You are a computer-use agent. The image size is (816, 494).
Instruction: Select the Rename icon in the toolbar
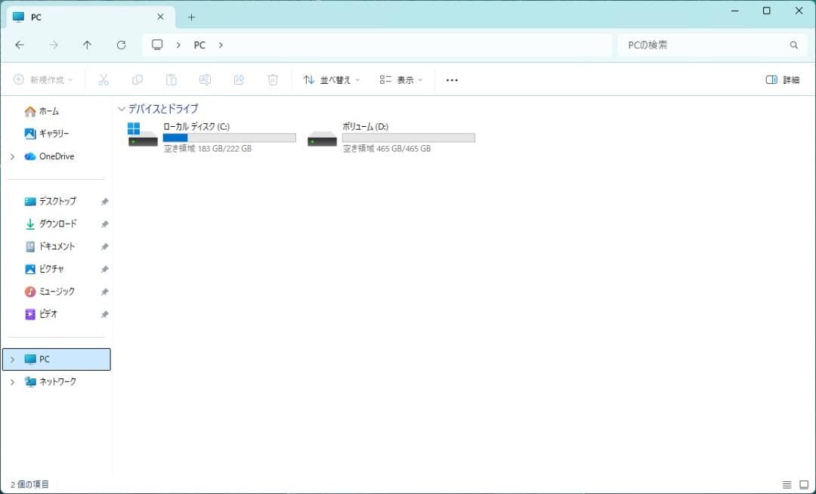point(205,79)
